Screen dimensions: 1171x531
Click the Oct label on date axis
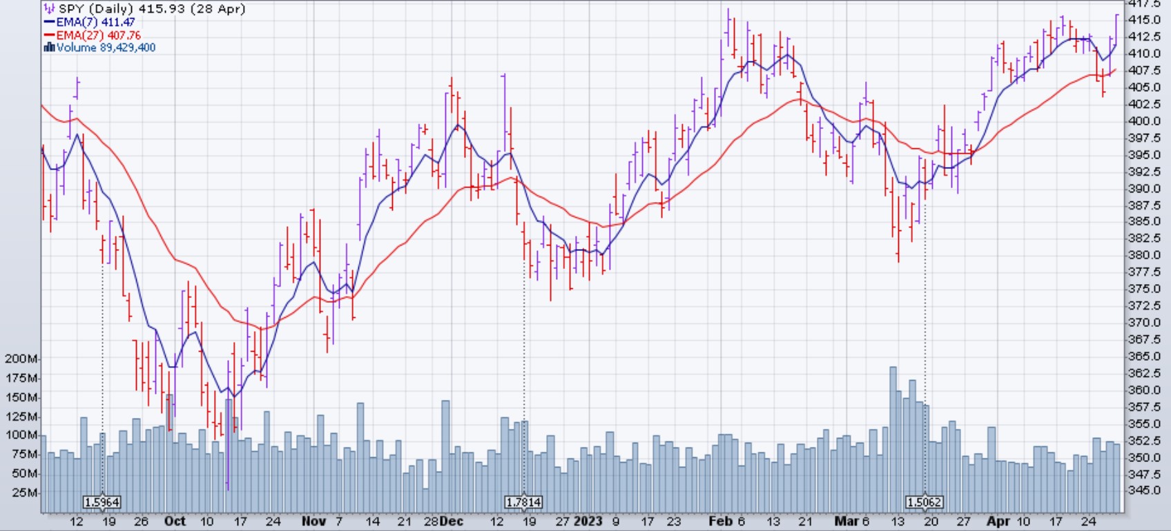point(175,521)
